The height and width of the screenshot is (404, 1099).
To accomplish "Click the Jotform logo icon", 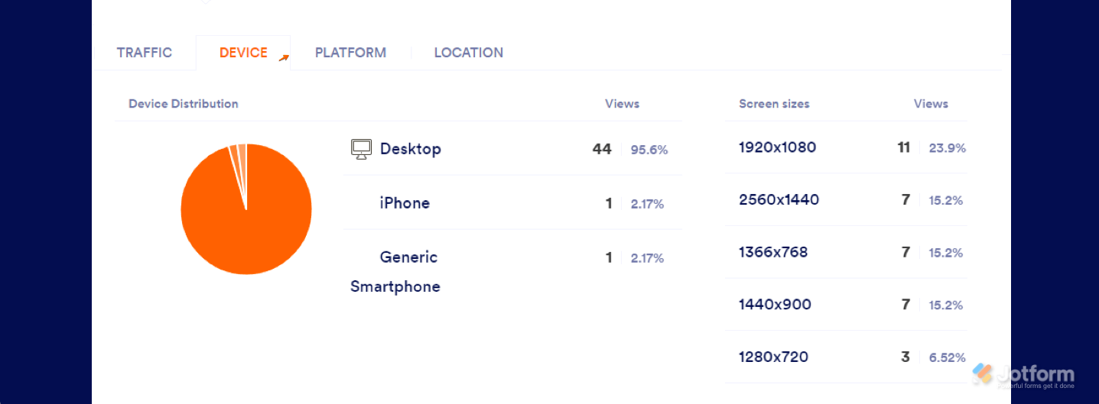I will coord(982,373).
